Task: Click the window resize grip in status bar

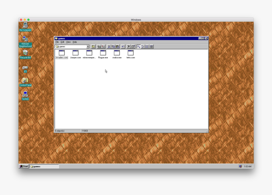Action: coord(207,131)
